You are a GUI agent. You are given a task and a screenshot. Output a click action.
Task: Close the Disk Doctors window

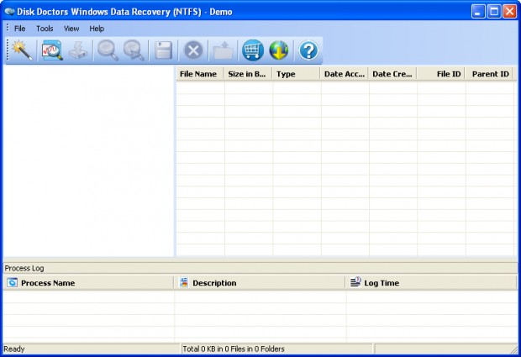(x=509, y=12)
